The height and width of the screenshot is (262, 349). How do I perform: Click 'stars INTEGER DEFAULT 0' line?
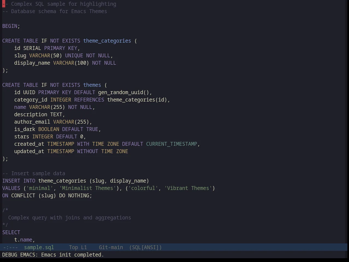click(50, 136)
